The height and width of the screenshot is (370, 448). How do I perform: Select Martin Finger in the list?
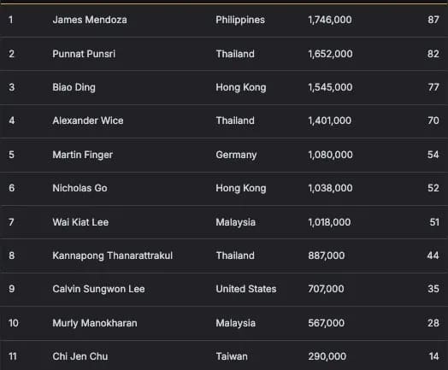click(83, 155)
